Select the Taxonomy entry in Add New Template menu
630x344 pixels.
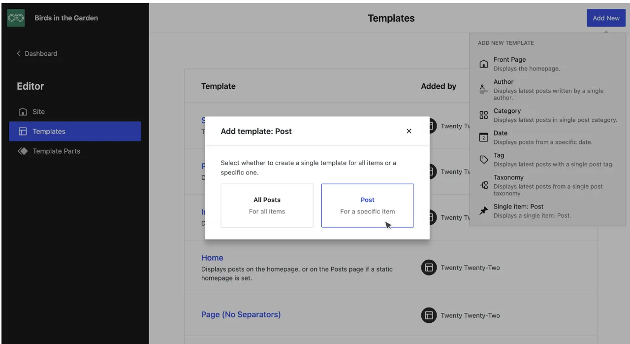pyautogui.click(x=547, y=185)
